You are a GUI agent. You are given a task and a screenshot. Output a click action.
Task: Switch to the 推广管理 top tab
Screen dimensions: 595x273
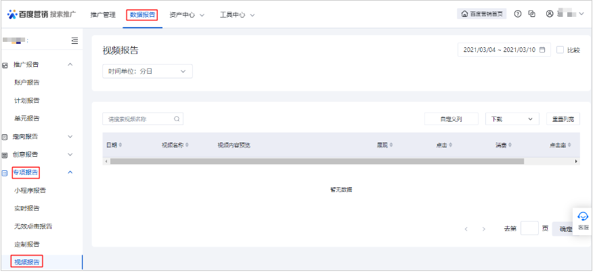click(103, 15)
